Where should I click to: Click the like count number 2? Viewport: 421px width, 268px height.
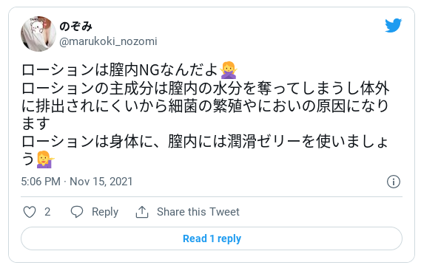click(47, 212)
